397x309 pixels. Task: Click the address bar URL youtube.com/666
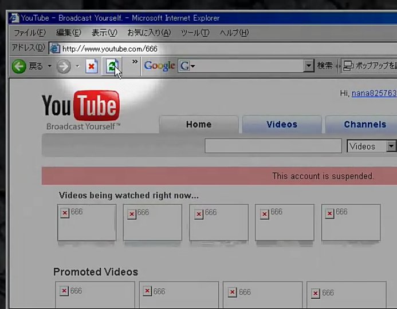coord(109,49)
